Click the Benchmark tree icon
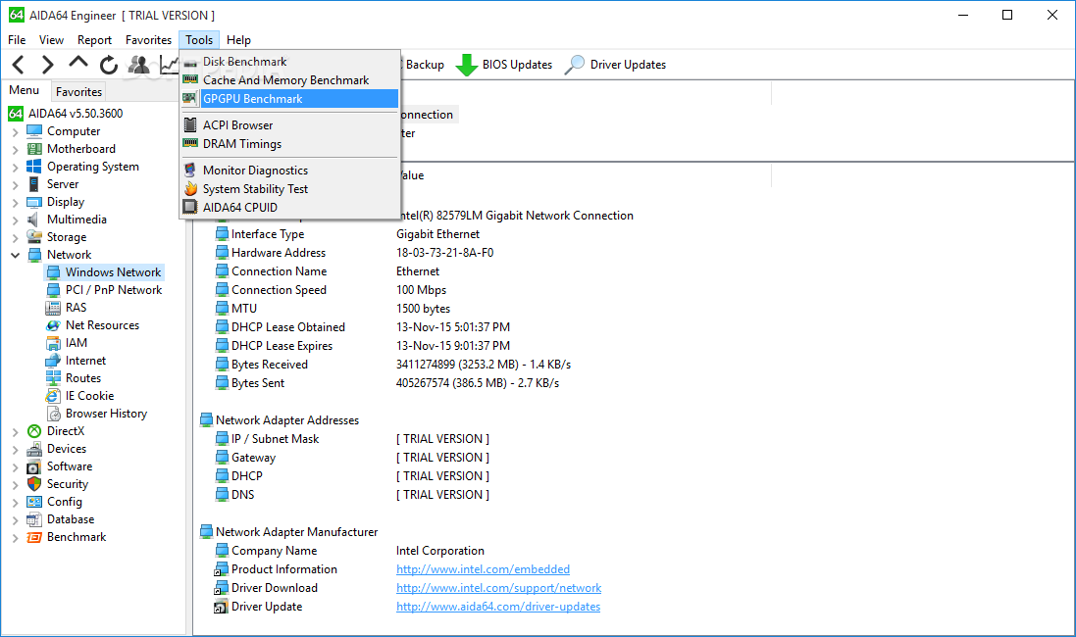Screen dimensions: 1076x637 click(x=34, y=537)
